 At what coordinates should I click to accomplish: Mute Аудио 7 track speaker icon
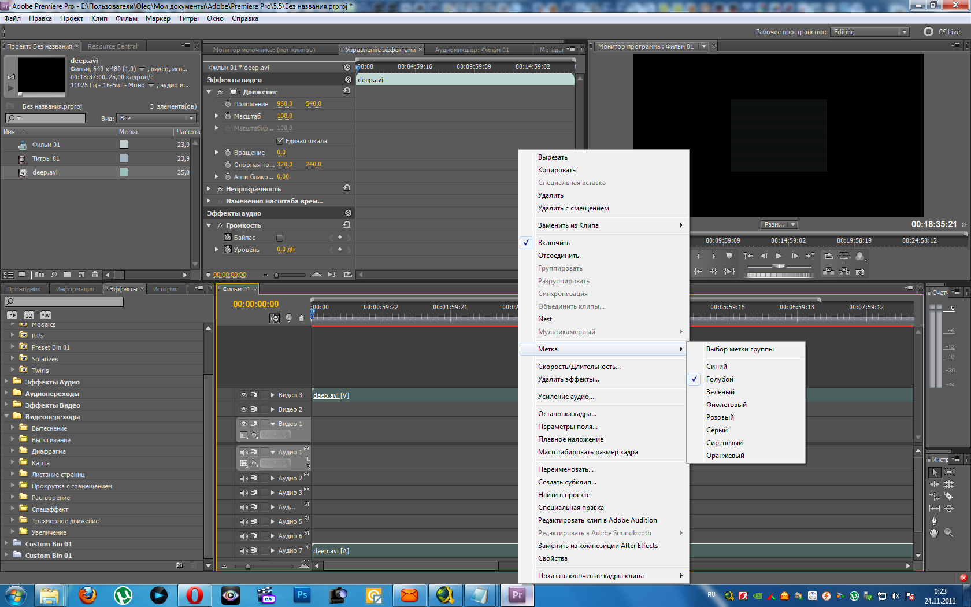click(x=244, y=550)
